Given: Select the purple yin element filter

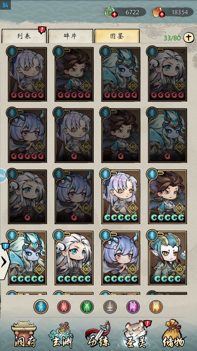Looking at the screenshot, I should point(133,307).
